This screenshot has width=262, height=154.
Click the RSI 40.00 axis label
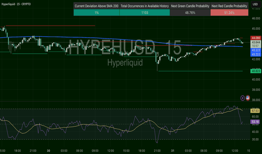coord(255,132)
